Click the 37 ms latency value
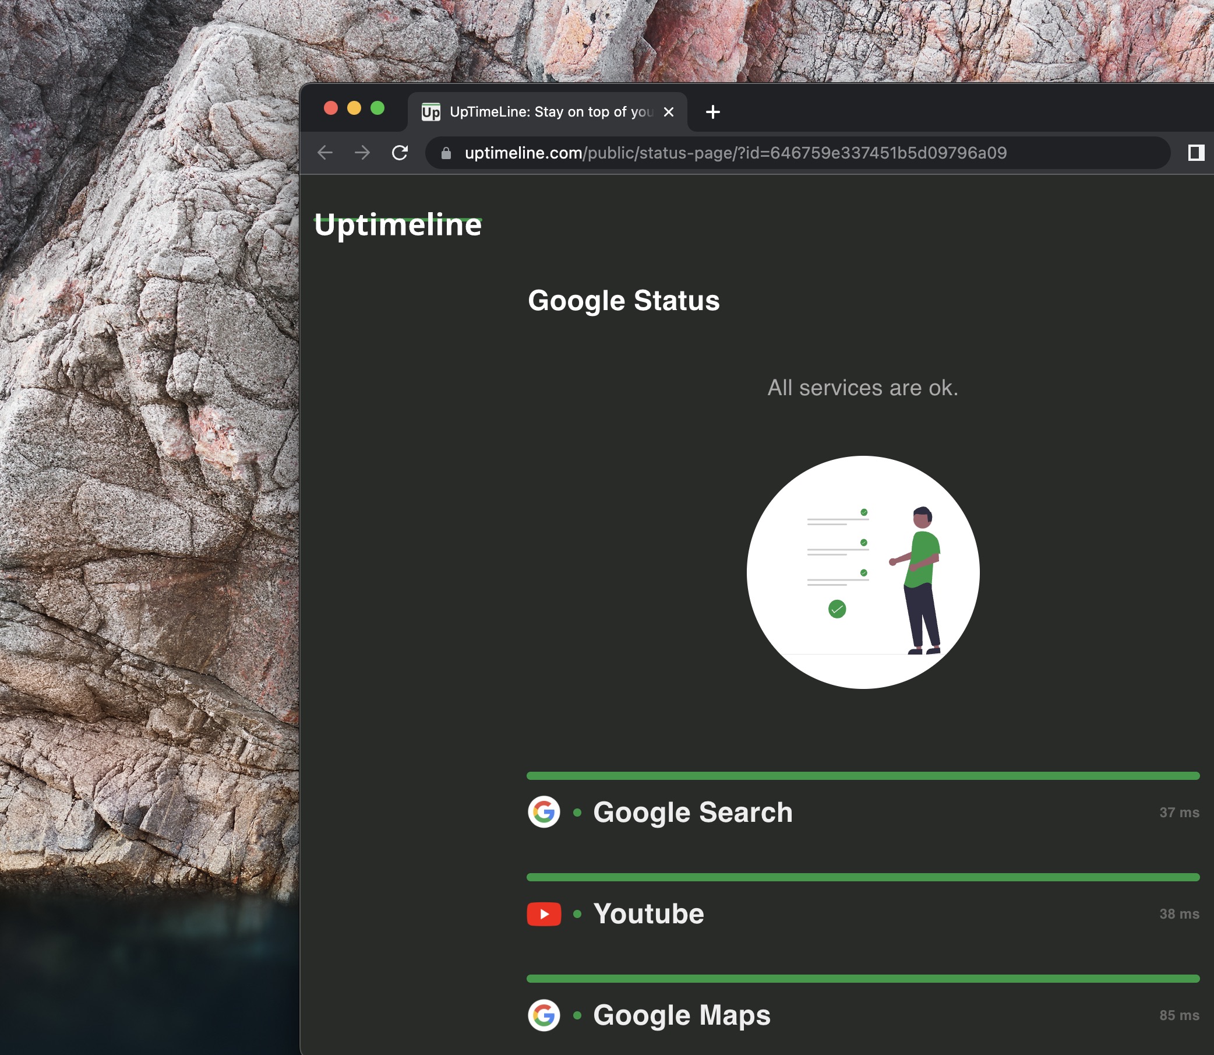The height and width of the screenshot is (1055, 1214). point(1180,812)
